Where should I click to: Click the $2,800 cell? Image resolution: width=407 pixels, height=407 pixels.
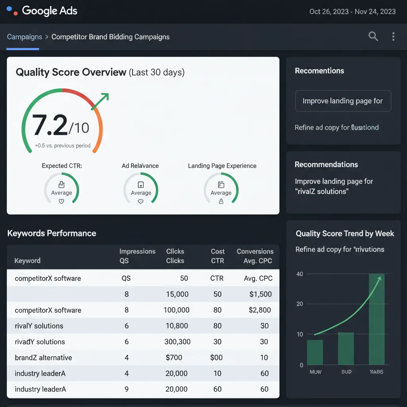(x=260, y=310)
